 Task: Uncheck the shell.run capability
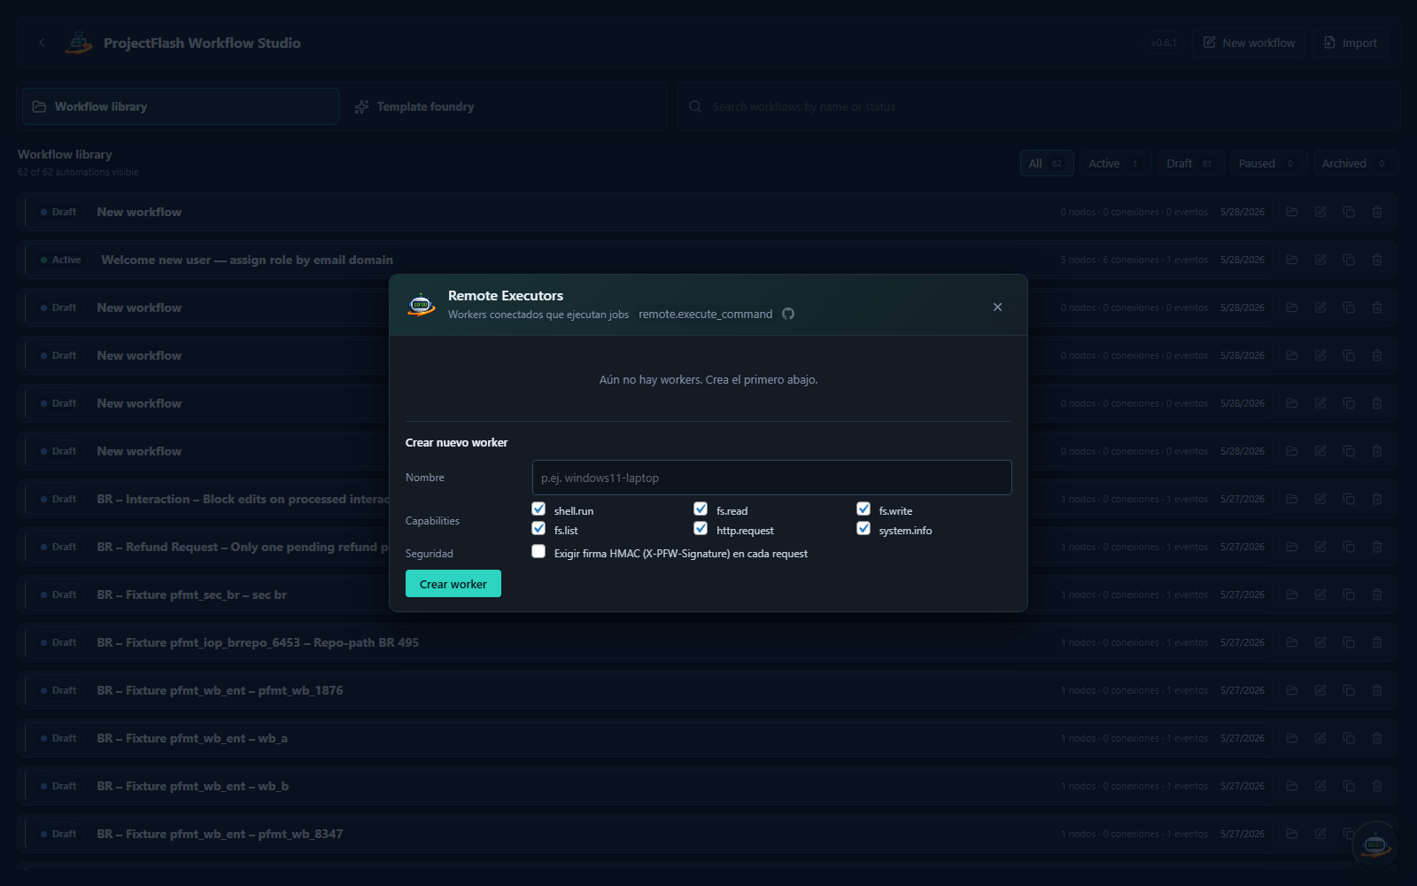[538, 509]
